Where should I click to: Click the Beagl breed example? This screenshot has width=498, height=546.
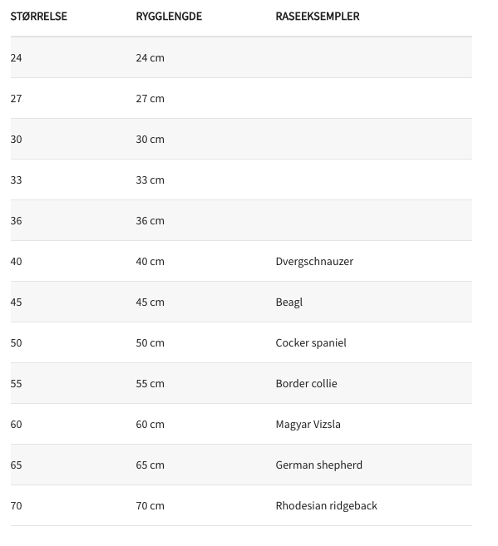289,303
